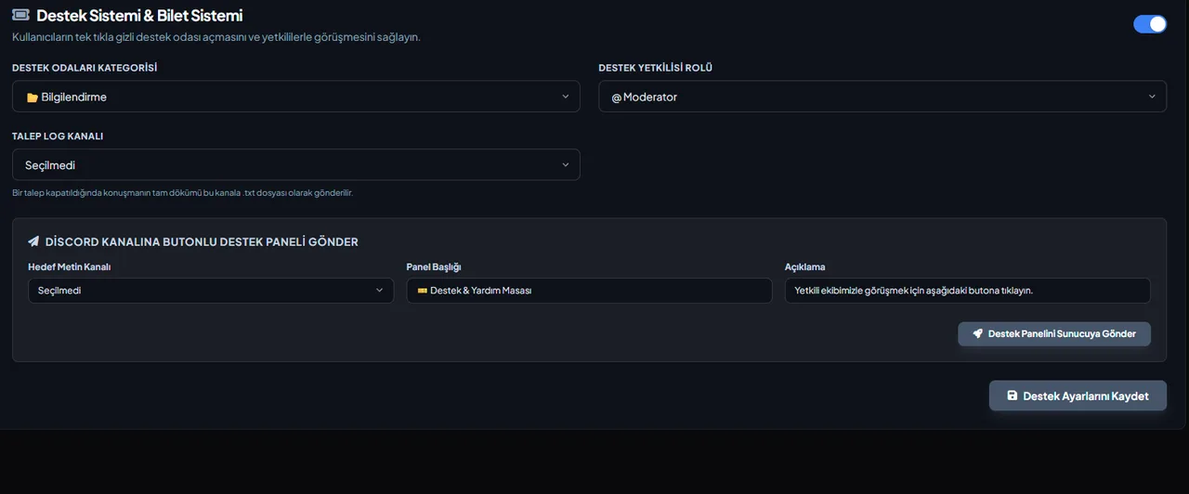This screenshot has width=1189, height=494.
Task: Click the ticket icon beside Destek Sistemi title
Action: pyautogui.click(x=20, y=16)
